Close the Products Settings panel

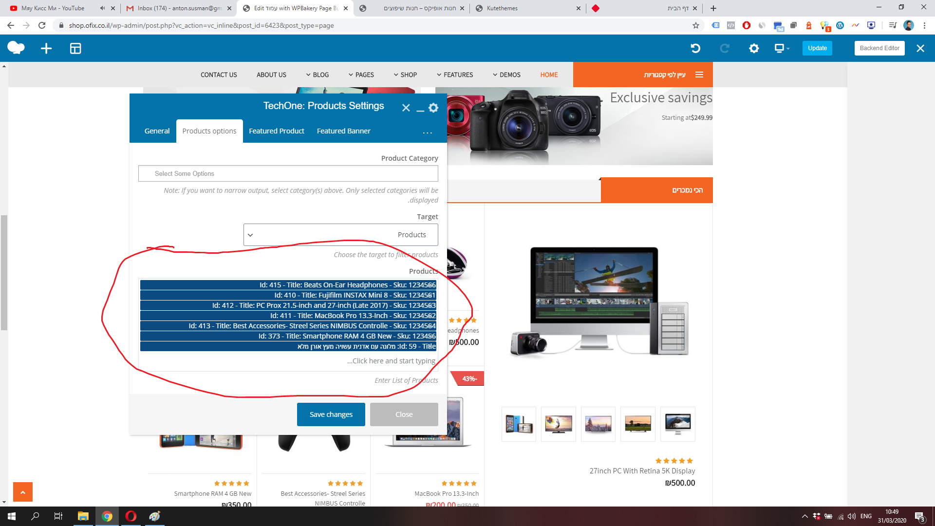coord(406,108)
